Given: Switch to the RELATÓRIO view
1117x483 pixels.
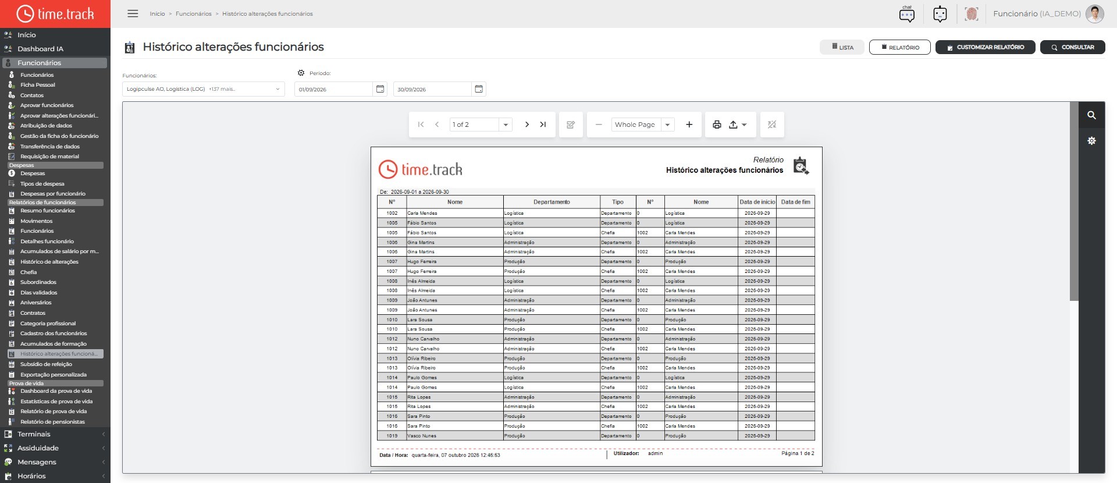Looking at the screenshot, I should (899, 47).
